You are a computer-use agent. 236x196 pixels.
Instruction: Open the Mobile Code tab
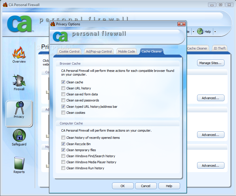coord(127,51)
